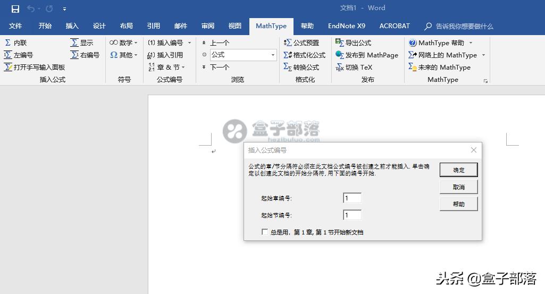The image size is (545, 294).
Task: Switch to the 设计 tab
Action: [99, 26]
